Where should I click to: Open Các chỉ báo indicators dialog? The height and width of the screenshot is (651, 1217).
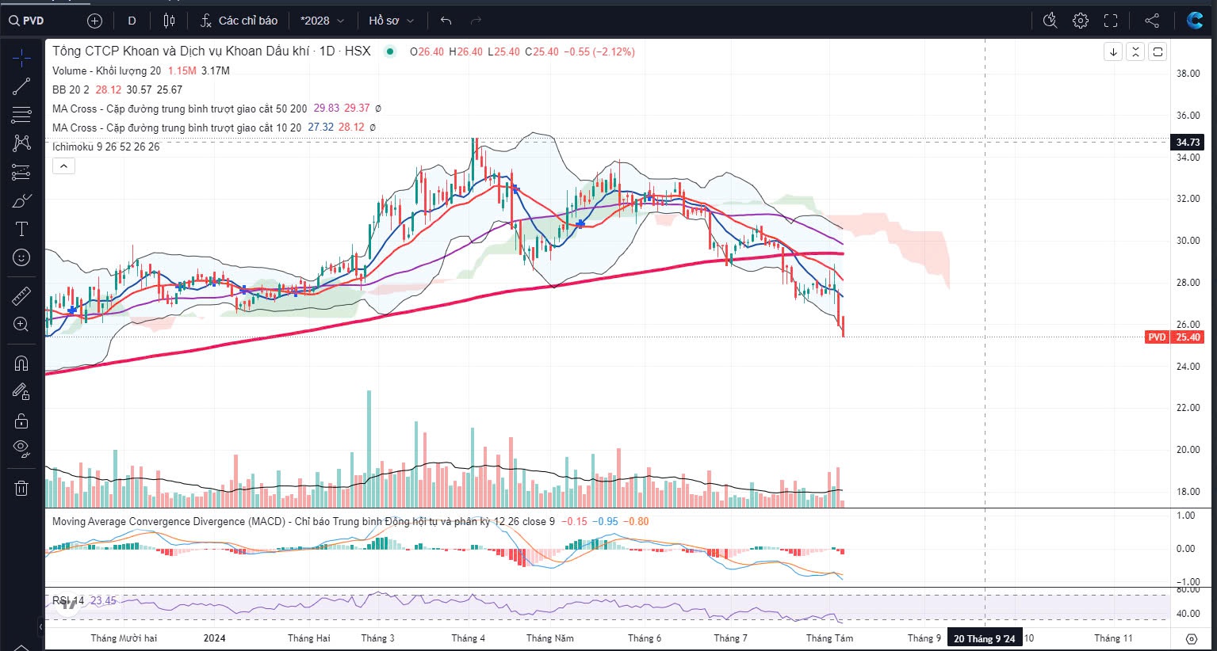[x=239, y=21]
